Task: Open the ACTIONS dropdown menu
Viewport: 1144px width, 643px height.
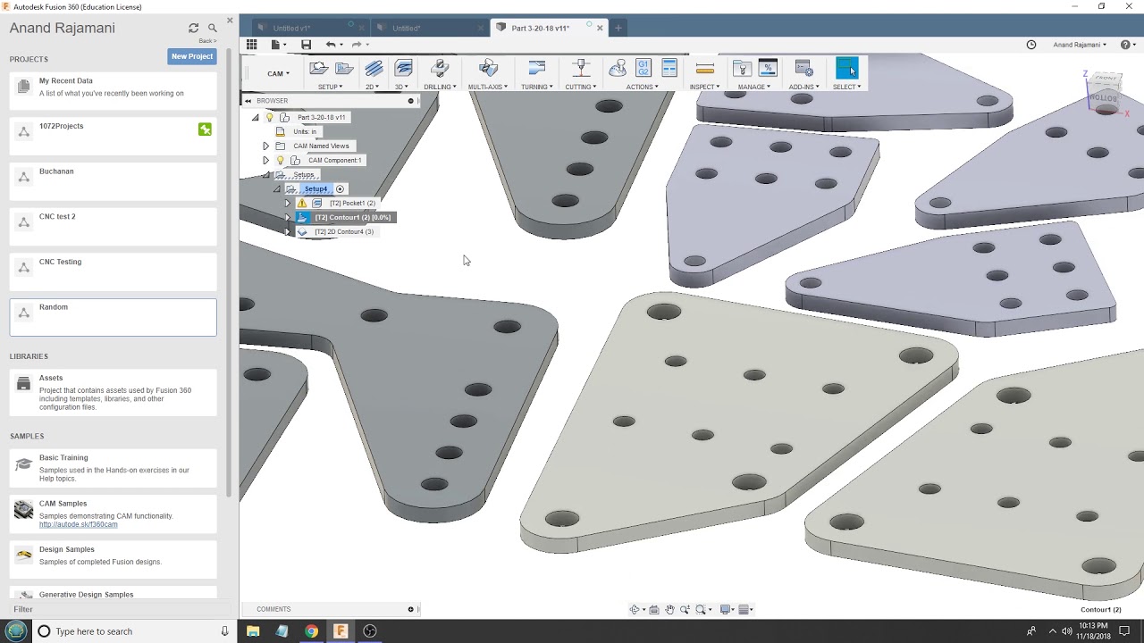Action: (x=642, y=87)
